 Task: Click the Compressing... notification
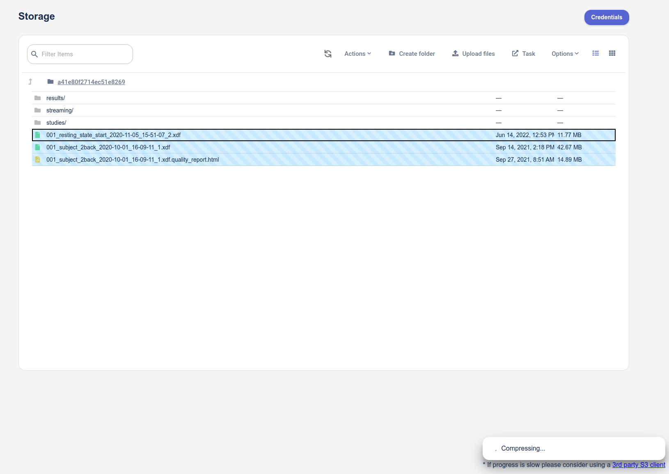point(574,449)
